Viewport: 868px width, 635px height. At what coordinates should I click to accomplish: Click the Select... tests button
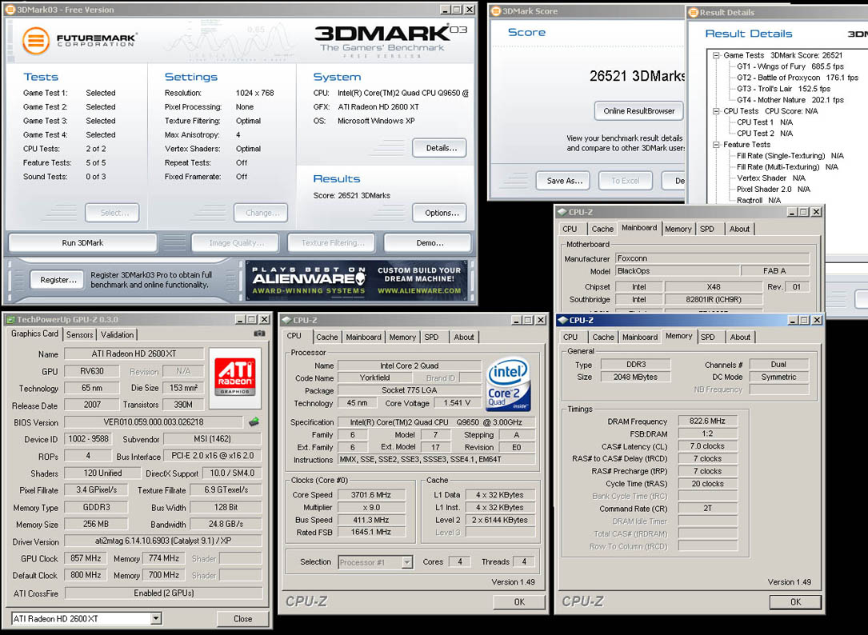coord(112,213)
